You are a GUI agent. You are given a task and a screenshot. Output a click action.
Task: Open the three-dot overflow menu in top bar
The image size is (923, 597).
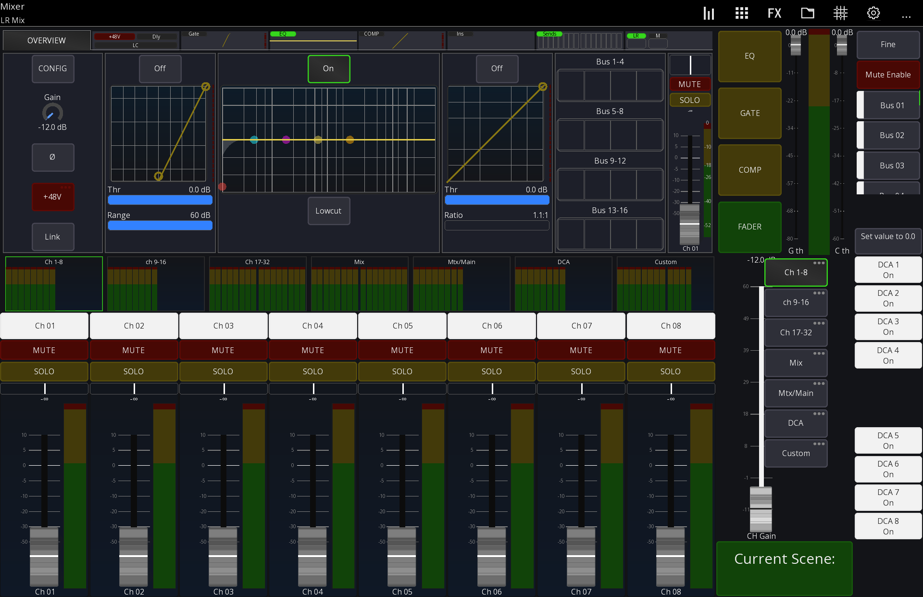pos(906,17)
